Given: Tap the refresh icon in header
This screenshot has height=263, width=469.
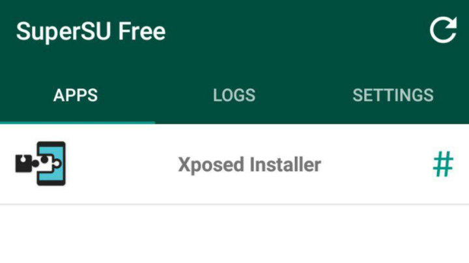Looking at the screenshot, I should pyautogui.click(x=444, y=30).
